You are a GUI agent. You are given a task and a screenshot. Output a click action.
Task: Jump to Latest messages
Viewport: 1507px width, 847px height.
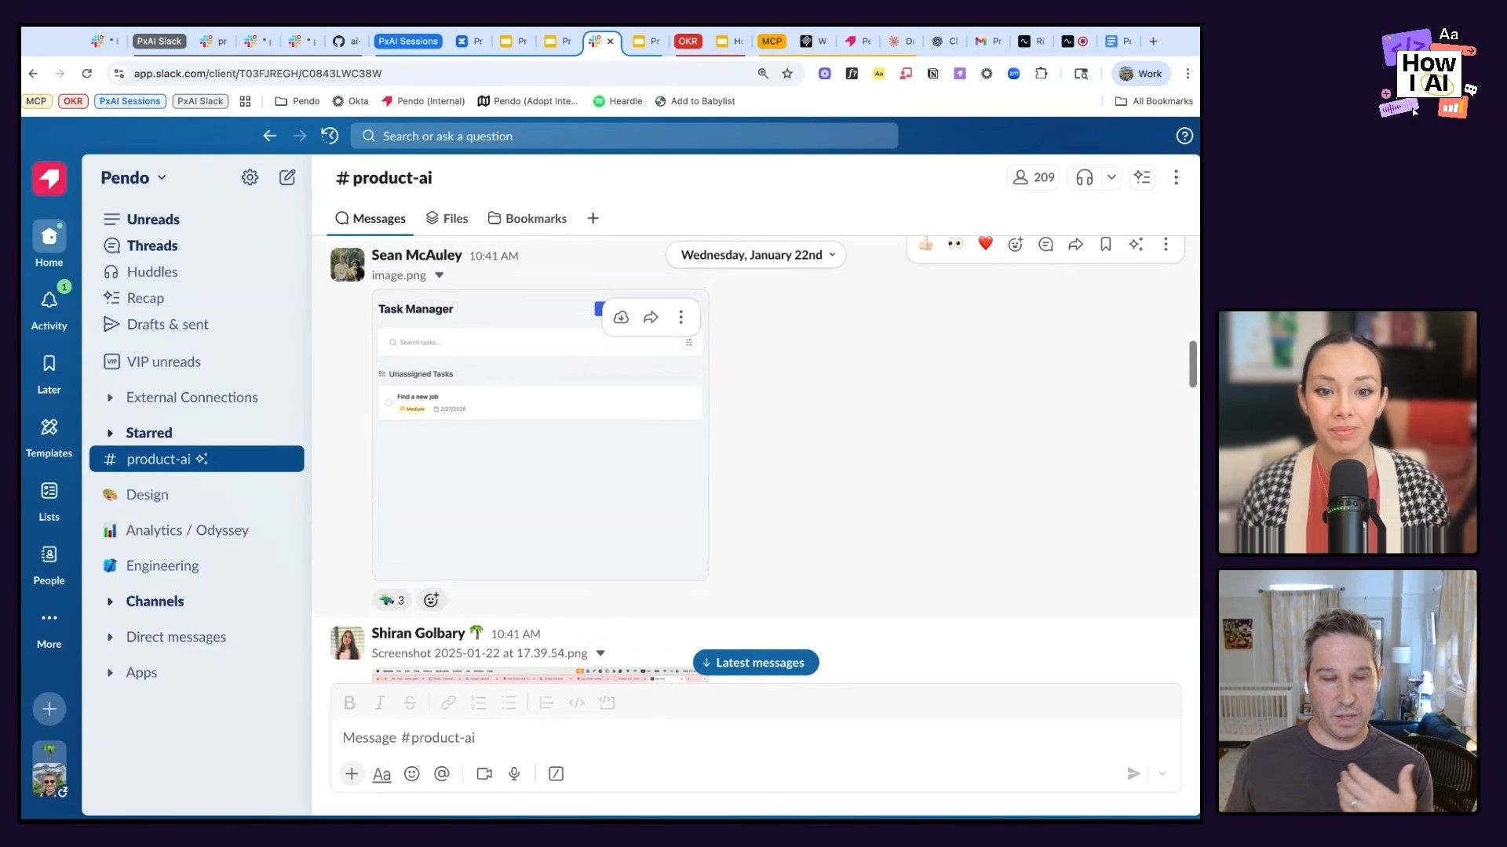click(755, 663)
